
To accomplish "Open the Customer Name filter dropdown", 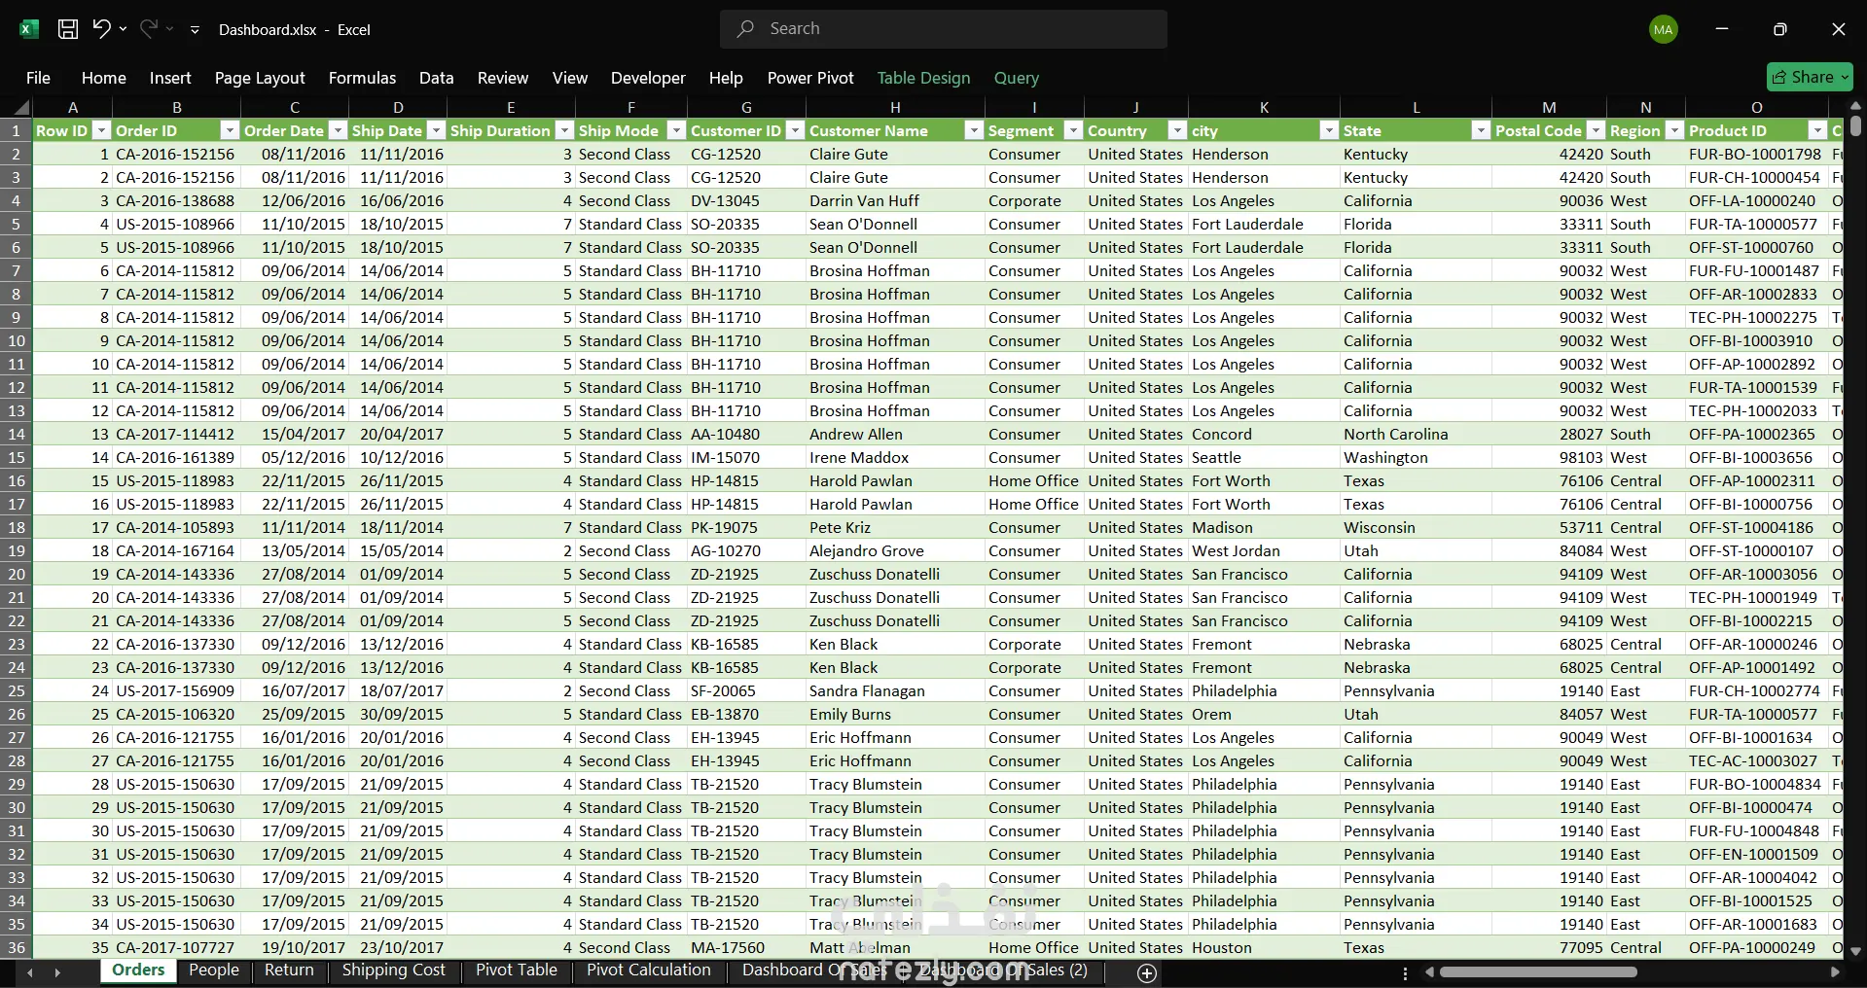I will tap(973, 130).
